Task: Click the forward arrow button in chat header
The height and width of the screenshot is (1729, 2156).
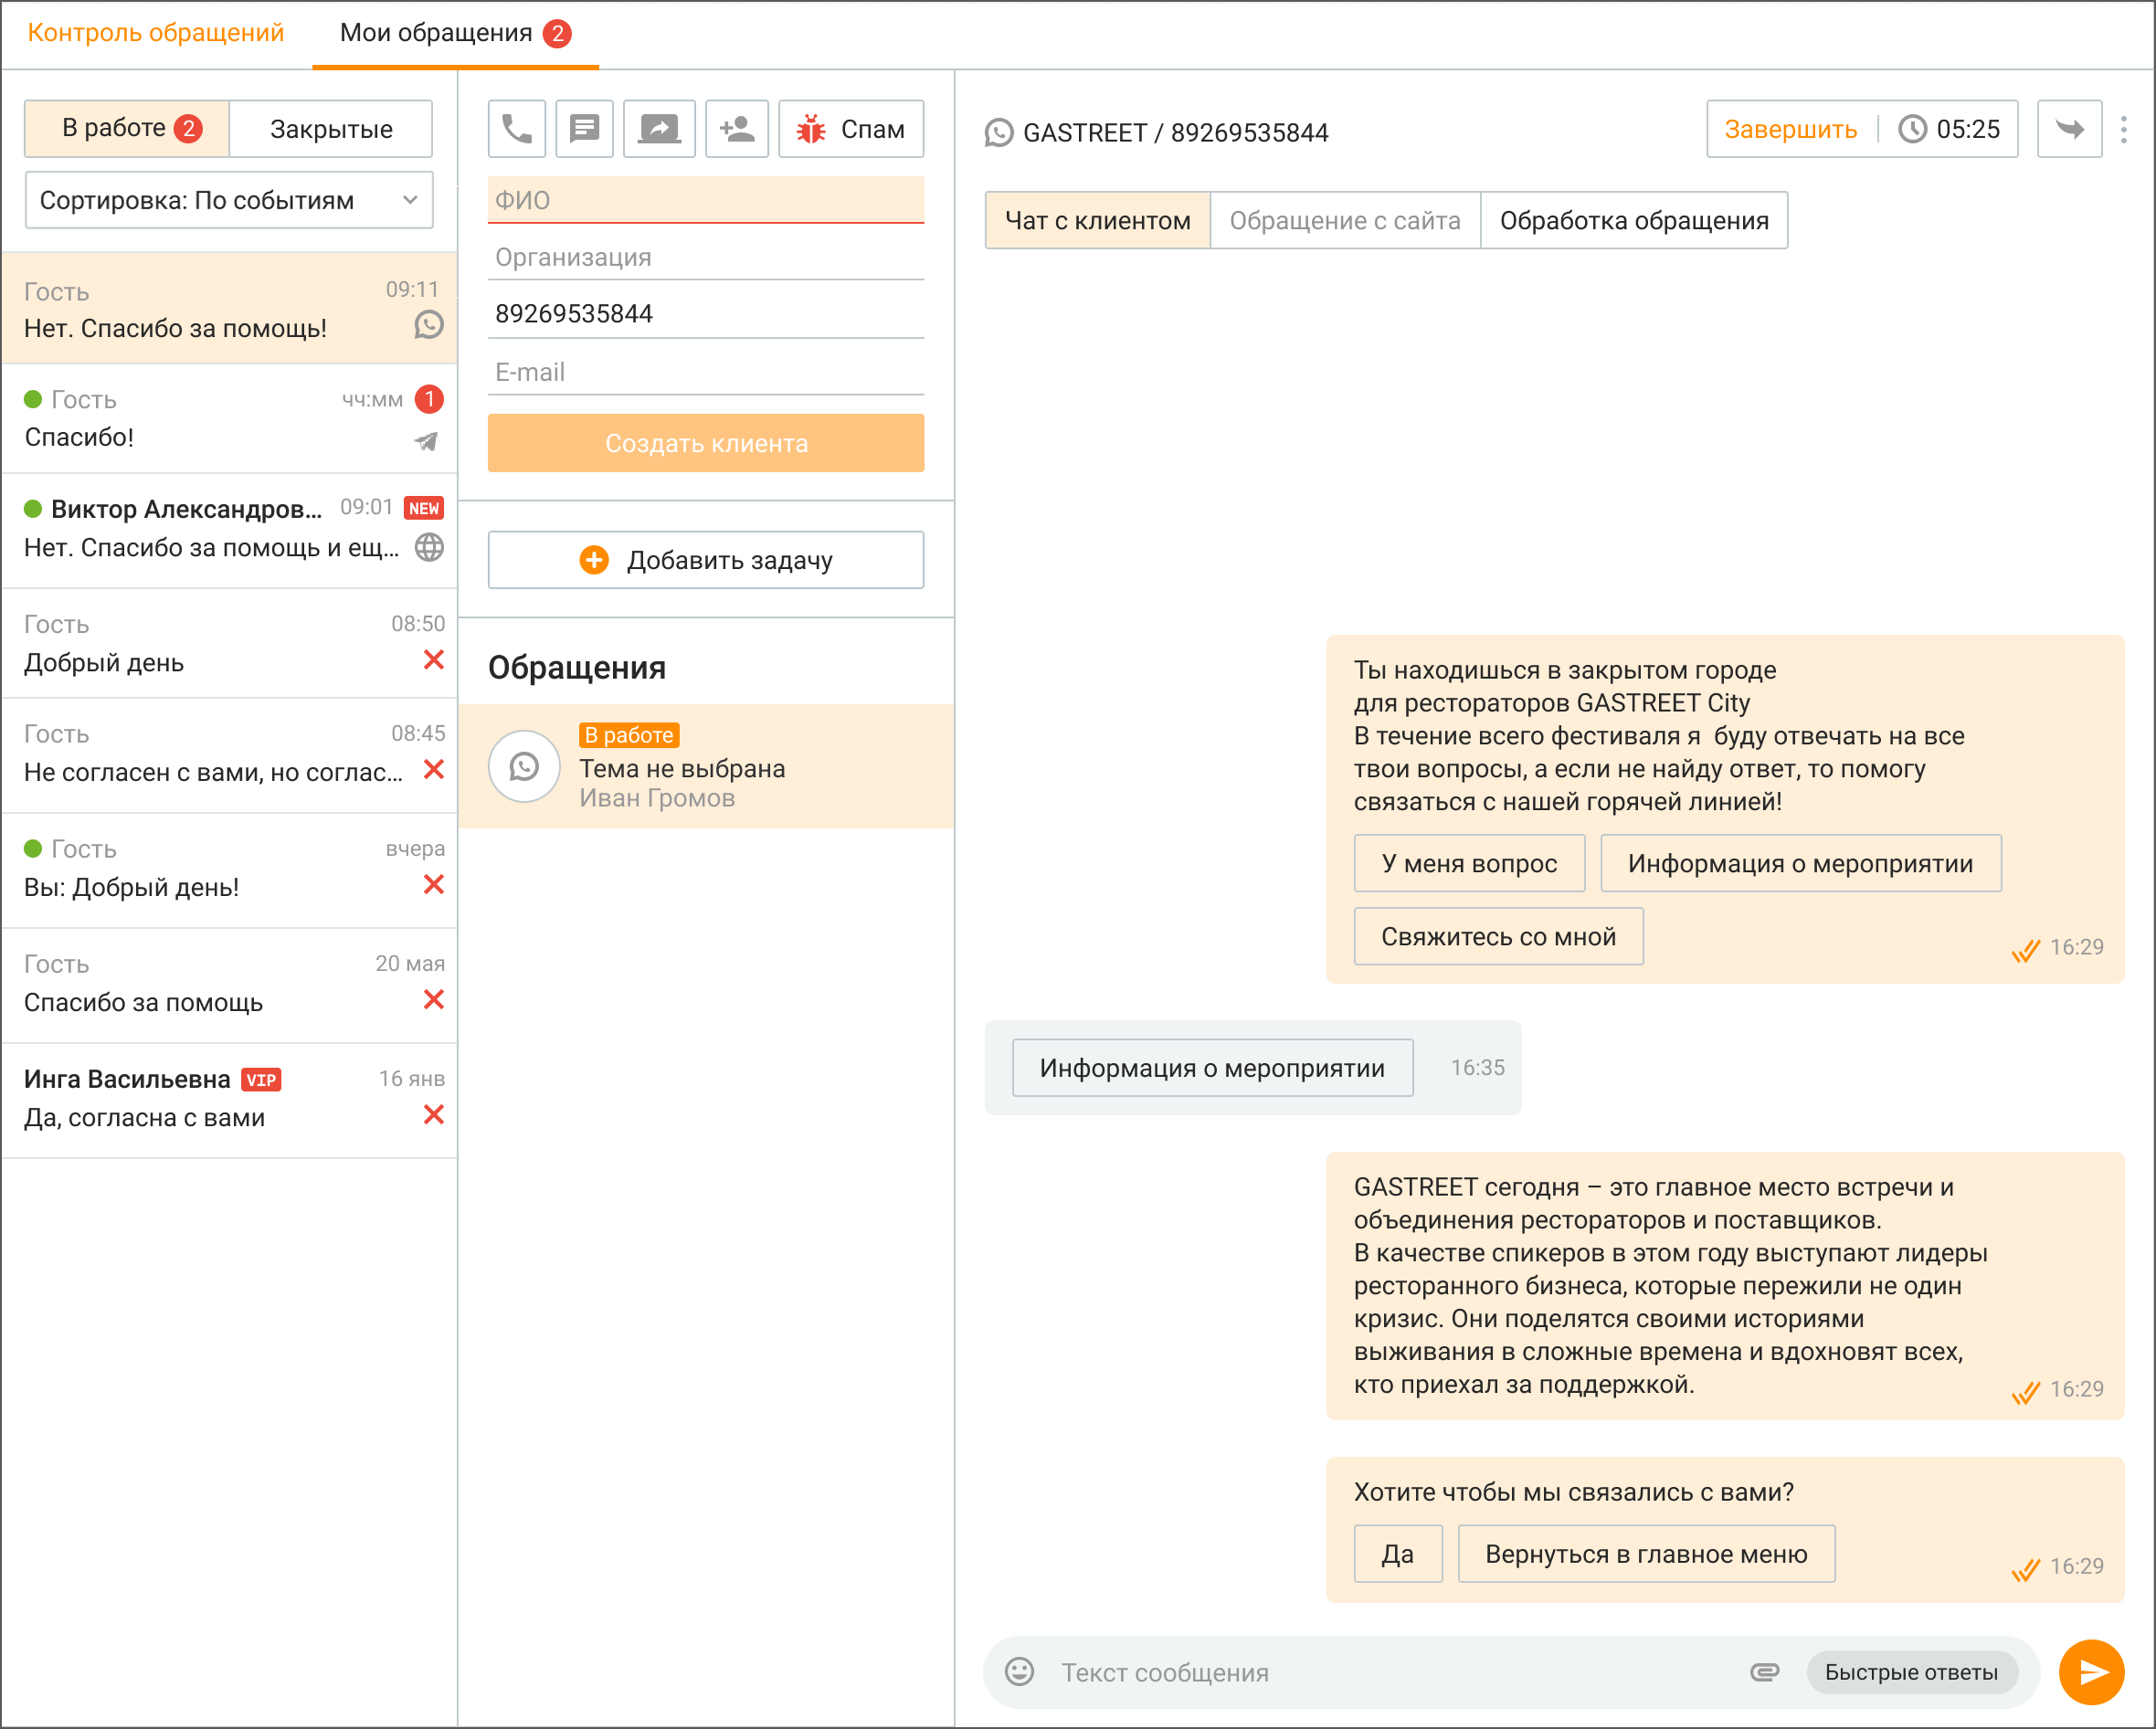Action: [x=2069, y=129]
